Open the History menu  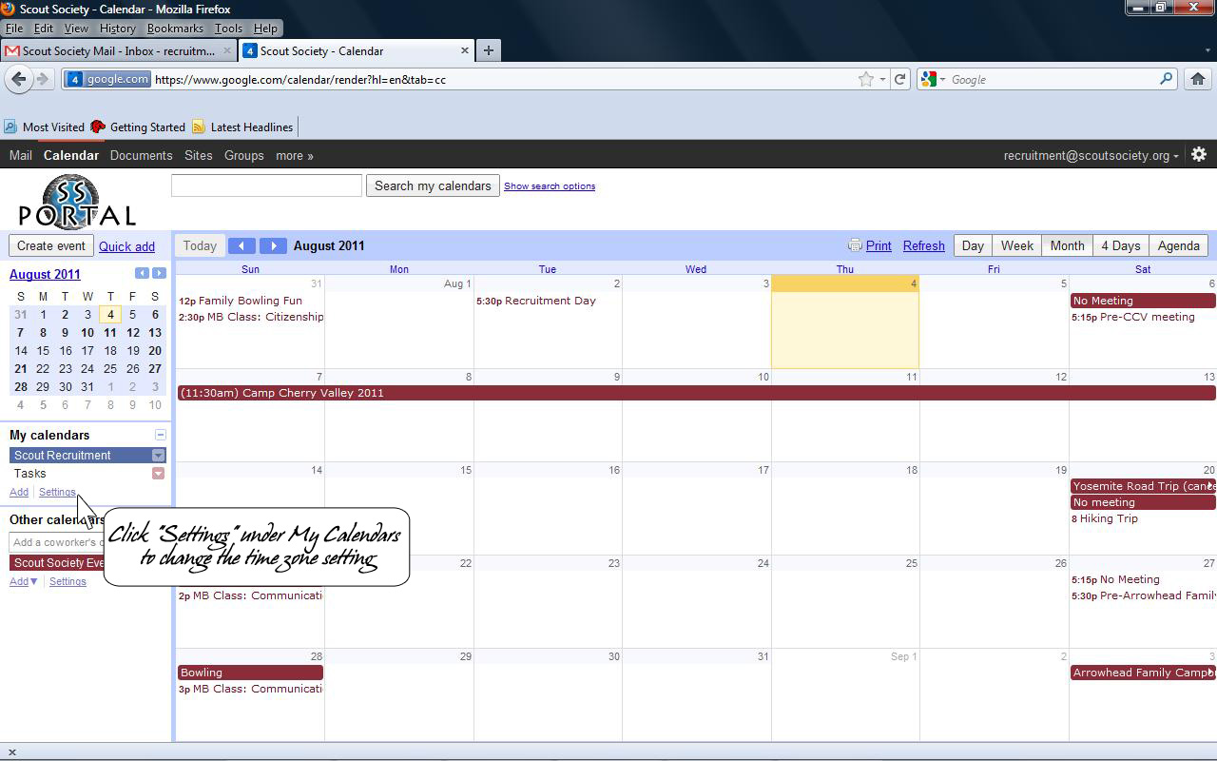pos(117,29)
